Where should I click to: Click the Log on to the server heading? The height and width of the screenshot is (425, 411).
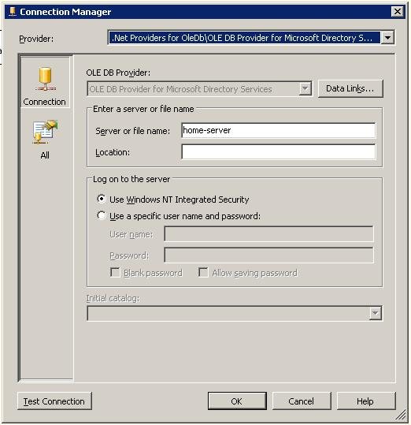(x=131, y=179)
